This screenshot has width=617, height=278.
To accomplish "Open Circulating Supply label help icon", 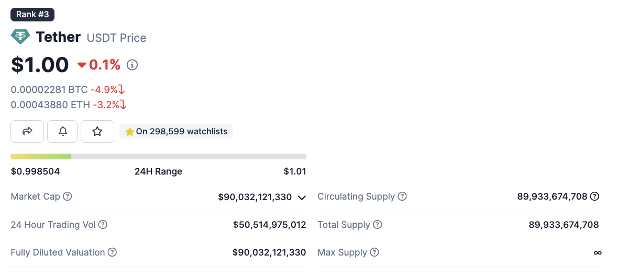I will click(x=402, y=196).
